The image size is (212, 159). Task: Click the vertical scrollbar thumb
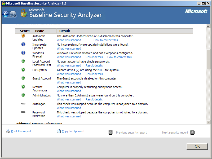tap(208, 59)
